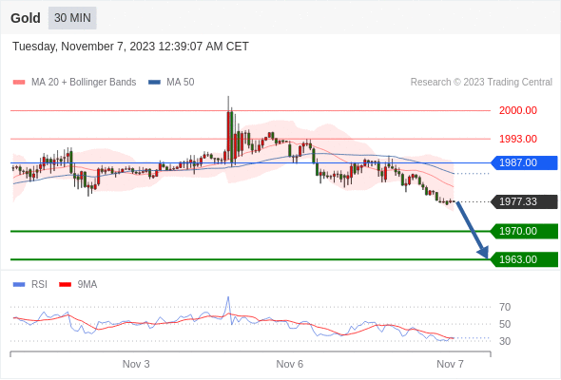The height and width of the screenshot is (380, 561).
Task: Click the 1977.33 current price tag
Action: tap(524, 201)
